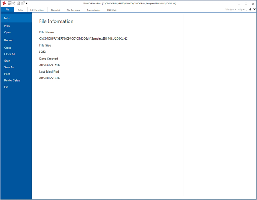The width and height of the screenshot is (257, 200).
Task: Maximize the CIMCO Edit main window
Action: click(246, 4)
